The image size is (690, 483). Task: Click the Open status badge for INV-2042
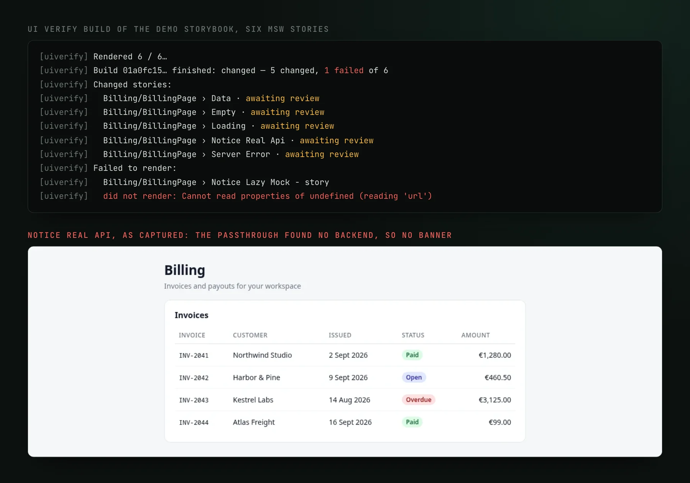[x=414, y=377]
